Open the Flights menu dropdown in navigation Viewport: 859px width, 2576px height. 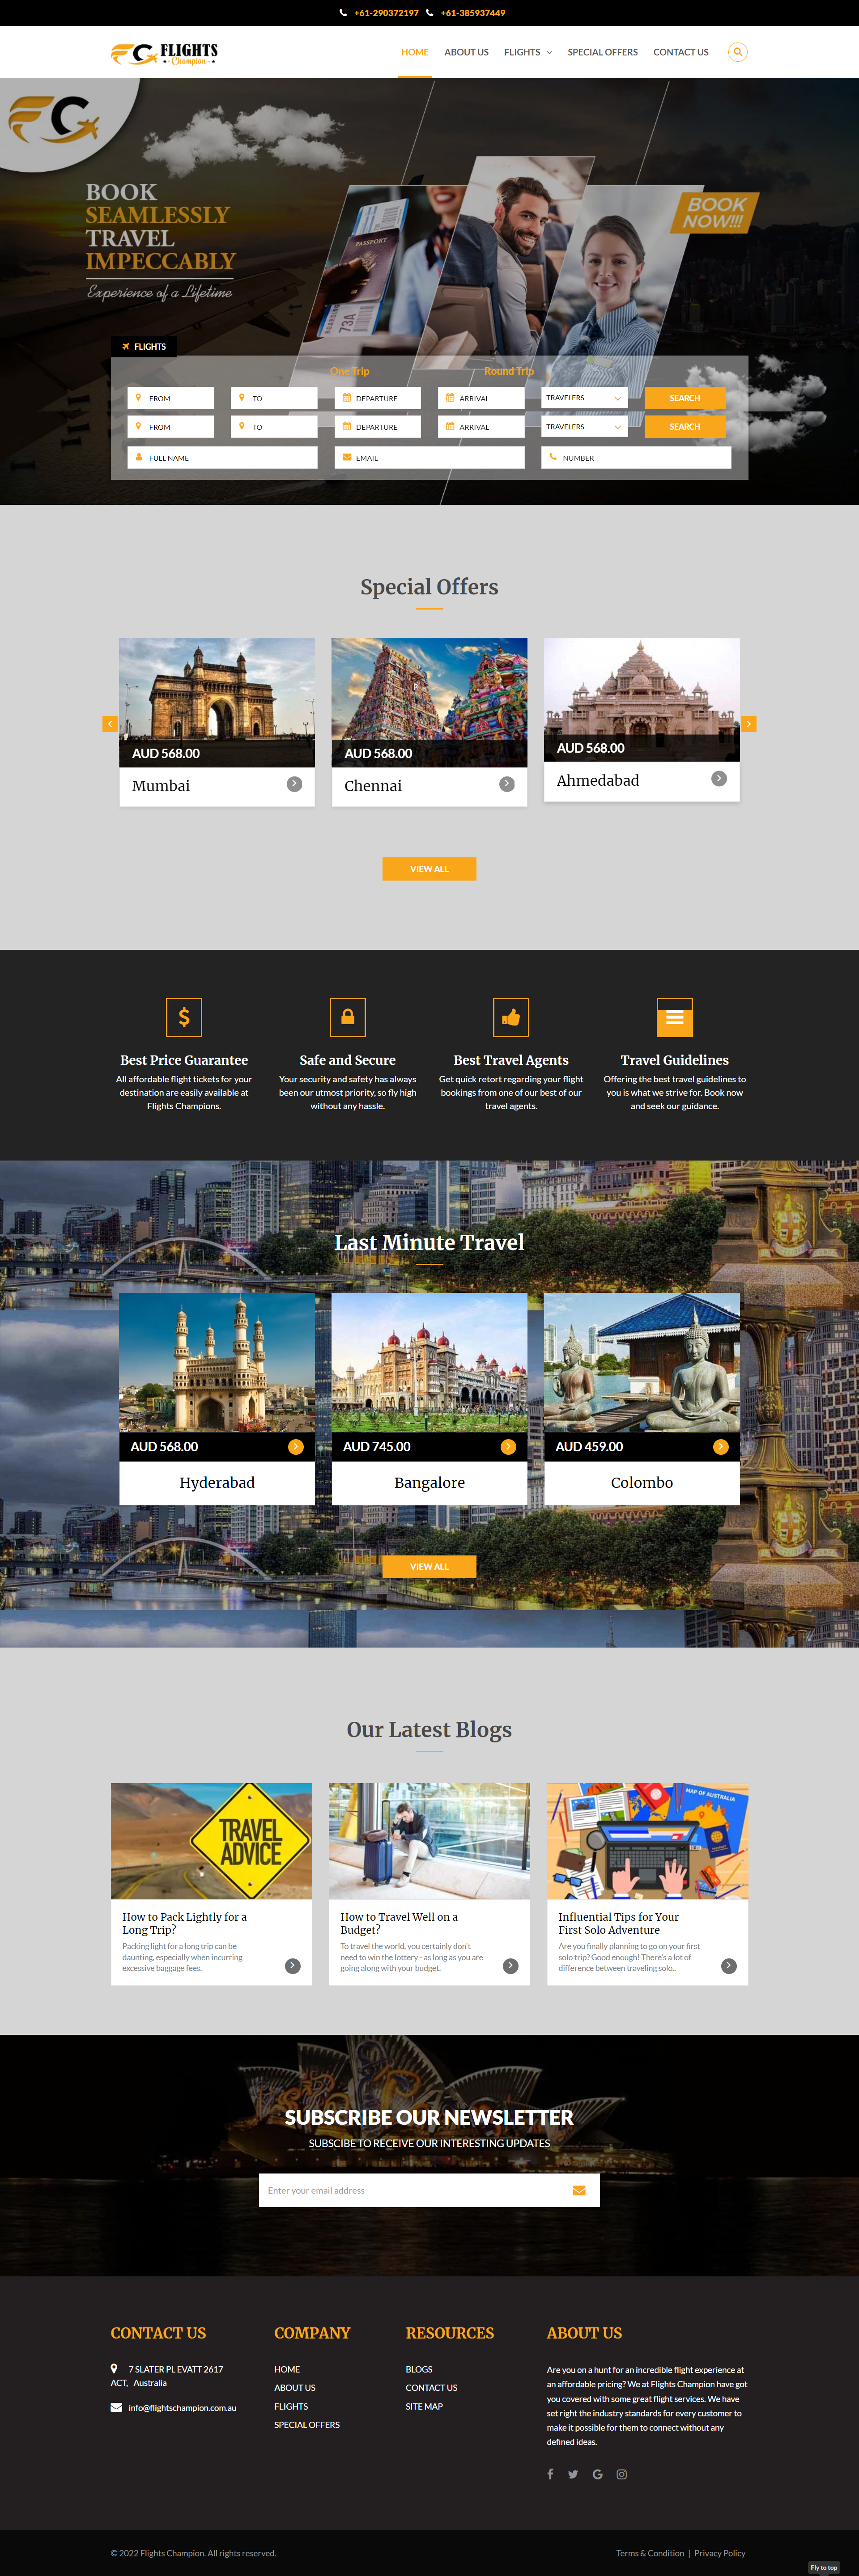pos(527,52)
